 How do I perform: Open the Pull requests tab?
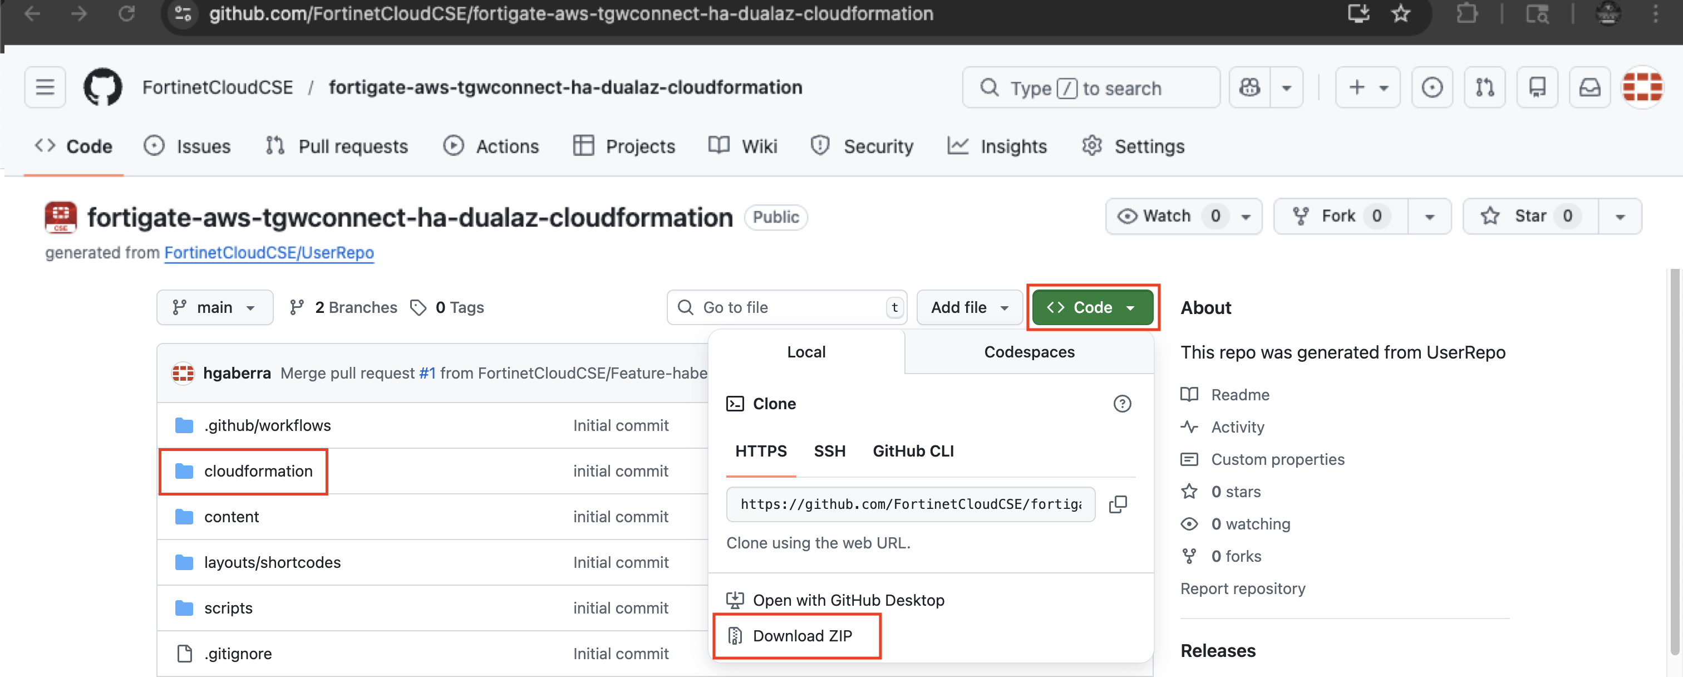(x=337, y=146)
